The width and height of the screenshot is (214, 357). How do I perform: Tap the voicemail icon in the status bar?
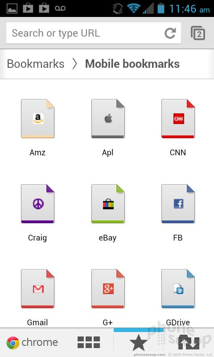pos(60,8)
